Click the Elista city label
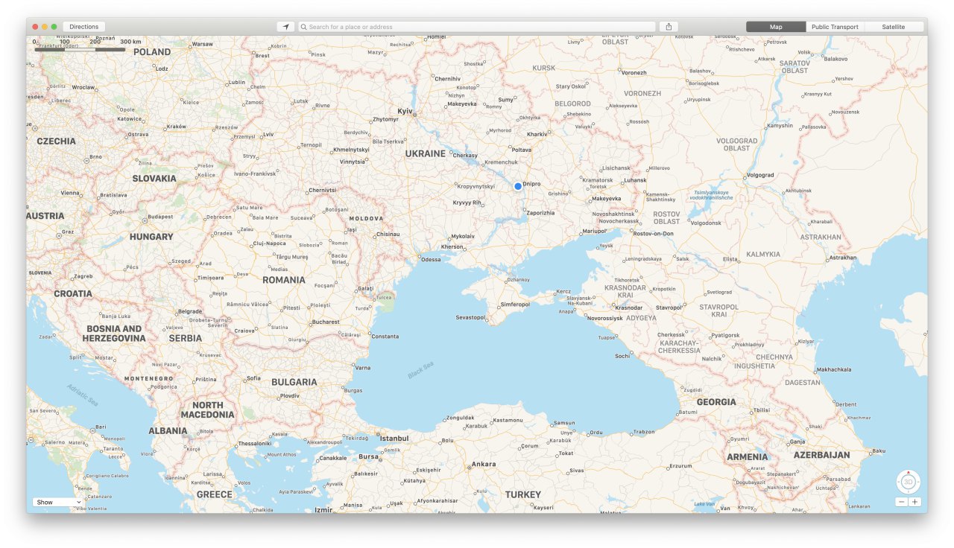 coord(729,259)
